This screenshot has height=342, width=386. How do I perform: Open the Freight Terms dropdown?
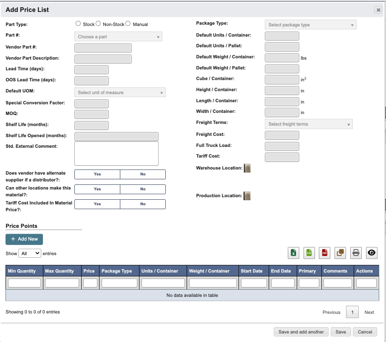309,124
